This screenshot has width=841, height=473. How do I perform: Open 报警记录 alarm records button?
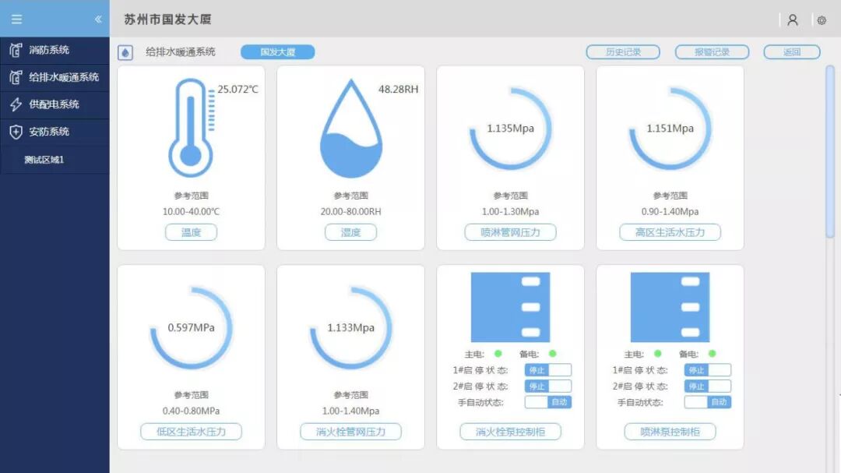(712, 52)
